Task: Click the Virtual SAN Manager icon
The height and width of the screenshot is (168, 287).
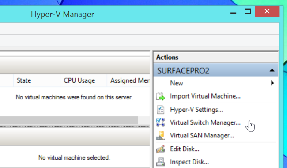Action: point(160,136)
